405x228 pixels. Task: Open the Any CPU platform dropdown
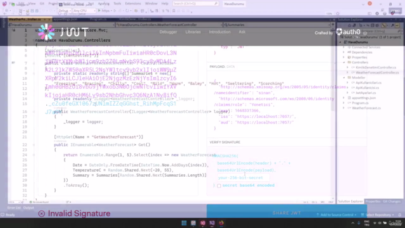(84, 11)
